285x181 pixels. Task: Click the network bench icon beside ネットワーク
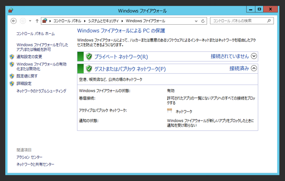click(170, 110)
